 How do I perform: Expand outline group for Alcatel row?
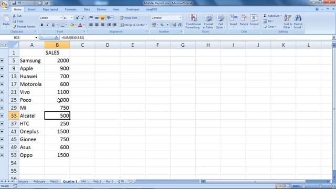pos(2,115)
